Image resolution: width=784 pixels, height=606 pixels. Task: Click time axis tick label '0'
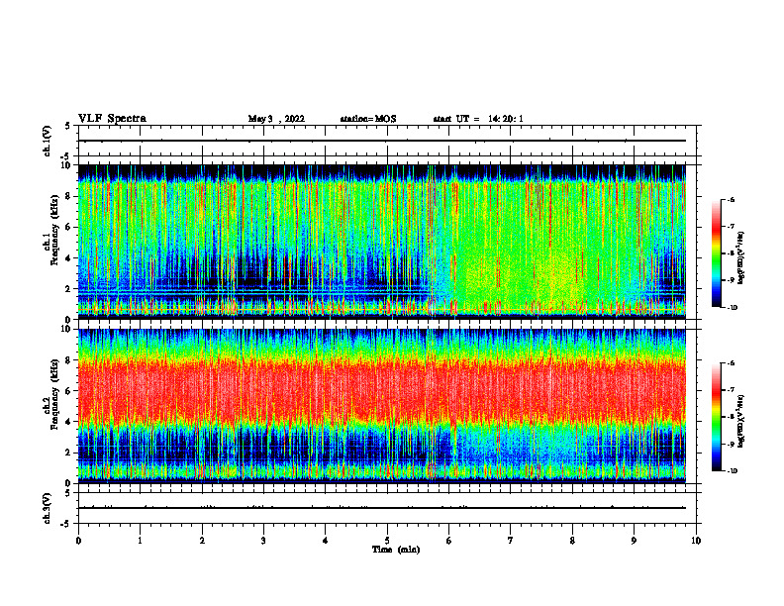click(78, 541)
